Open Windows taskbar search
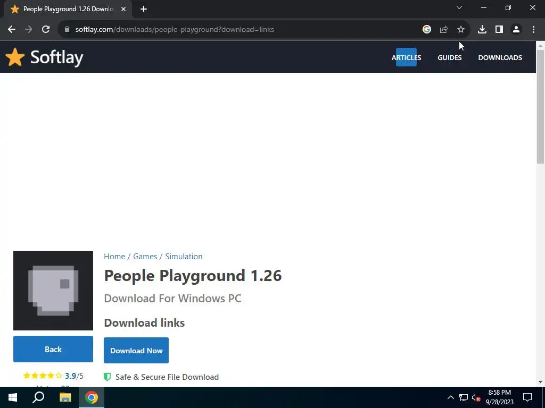 38,397
